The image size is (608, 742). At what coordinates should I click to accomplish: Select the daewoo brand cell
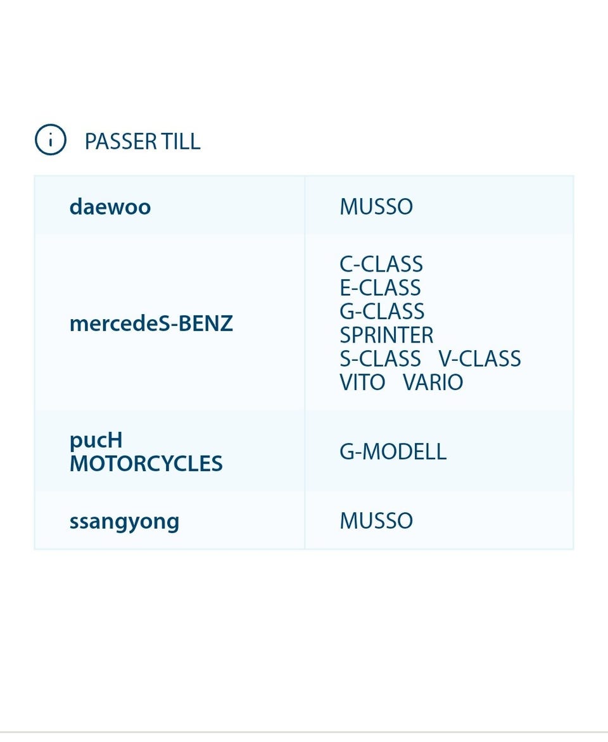pyautogui.click(x=110, y=206)
